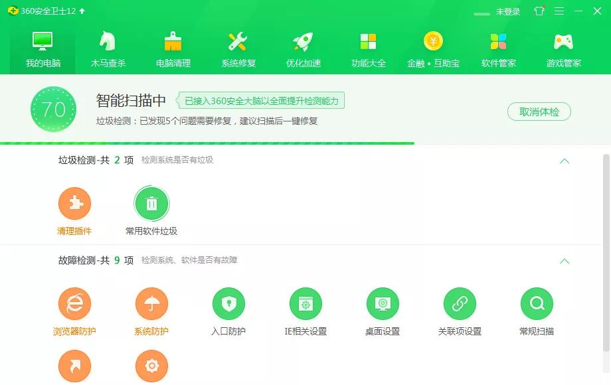Open IE相关设置 settings icon
The height and width of the screenshot is (385, 611).
click(305, 302)
